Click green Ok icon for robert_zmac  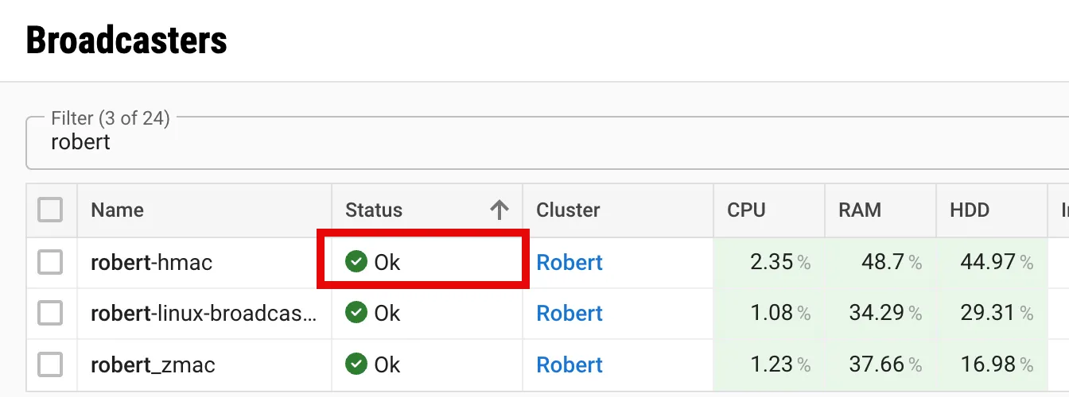point(356,364)
